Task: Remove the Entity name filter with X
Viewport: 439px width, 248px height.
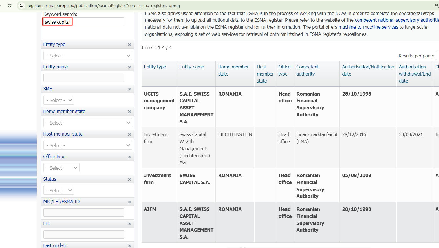Action: [x=129, y=67]
